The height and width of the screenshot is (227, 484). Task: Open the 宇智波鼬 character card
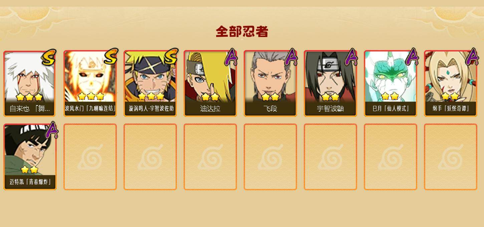[x=330, y=83]
